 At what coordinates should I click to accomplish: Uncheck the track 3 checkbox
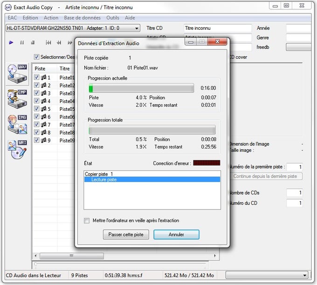[36, 93]
